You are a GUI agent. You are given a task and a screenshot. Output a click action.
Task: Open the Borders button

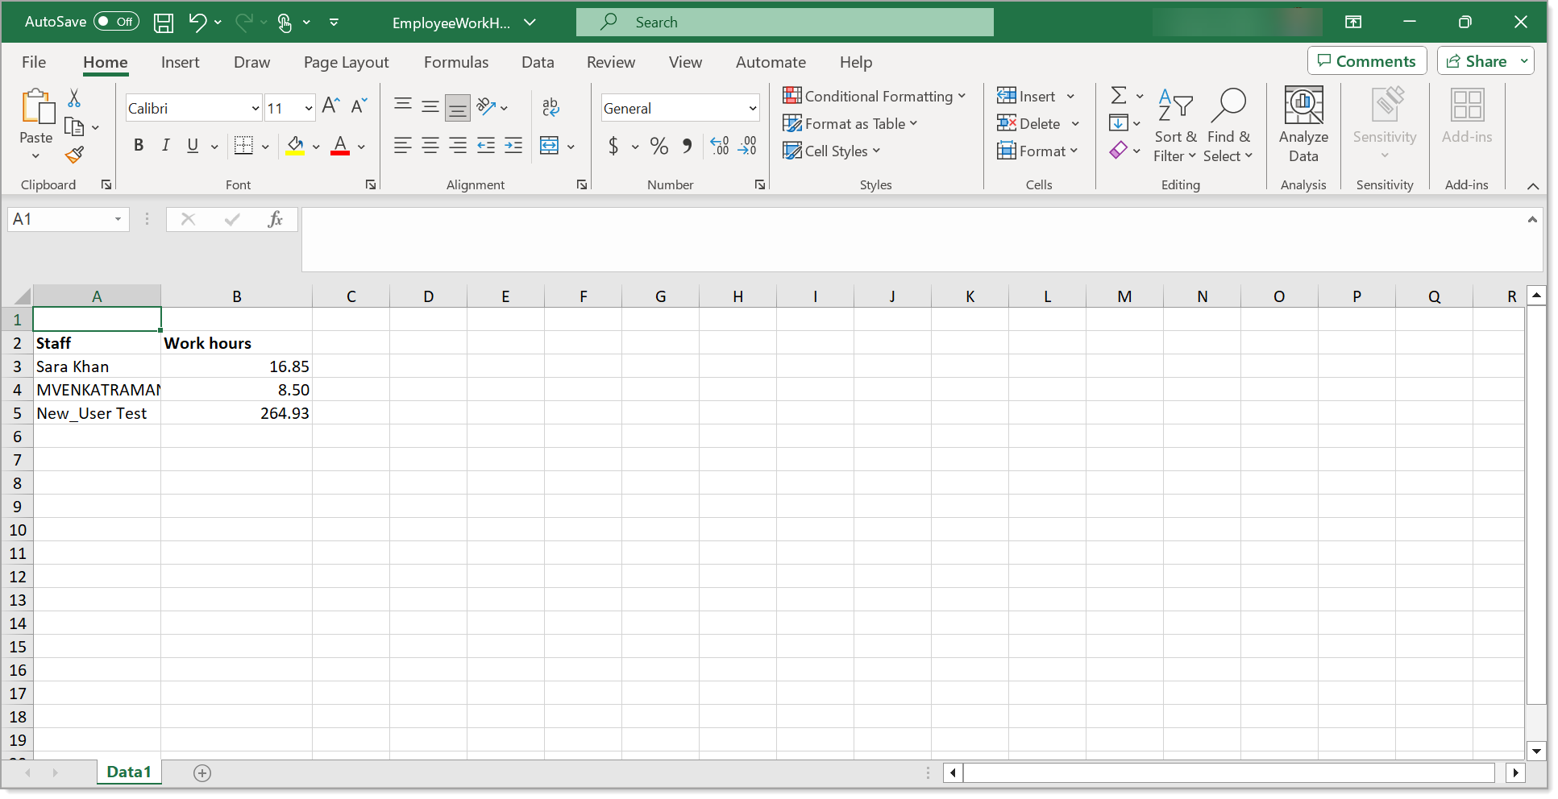[243, 146]
